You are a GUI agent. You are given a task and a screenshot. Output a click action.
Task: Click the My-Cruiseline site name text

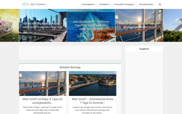tap(38, 4)
